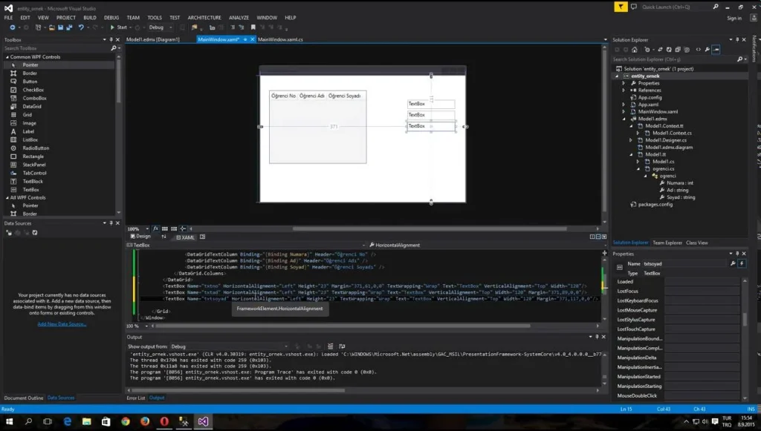Switch to the MainWindow.xaml.cs tab
Viewport: 761px width, 431px height.
tap(280, 40)
